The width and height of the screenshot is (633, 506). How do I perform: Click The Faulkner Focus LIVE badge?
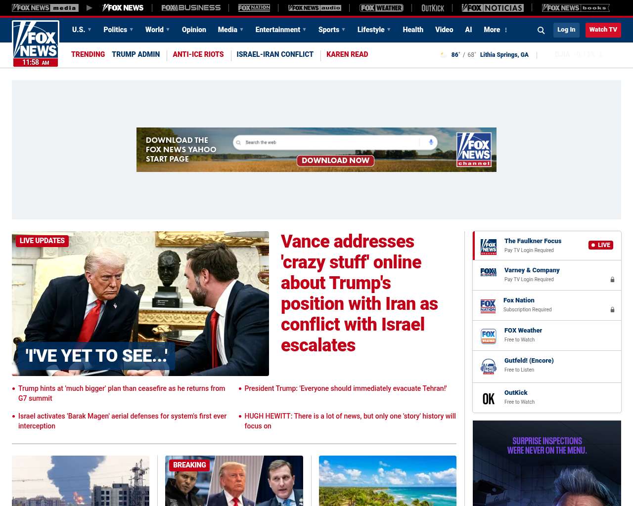coord(601,245)
